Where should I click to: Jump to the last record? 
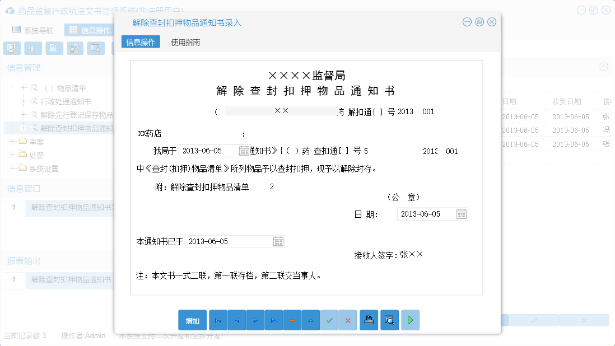click(273, 320)
